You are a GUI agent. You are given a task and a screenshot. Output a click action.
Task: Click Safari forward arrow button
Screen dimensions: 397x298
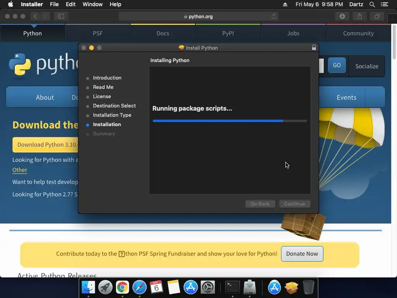45,16
